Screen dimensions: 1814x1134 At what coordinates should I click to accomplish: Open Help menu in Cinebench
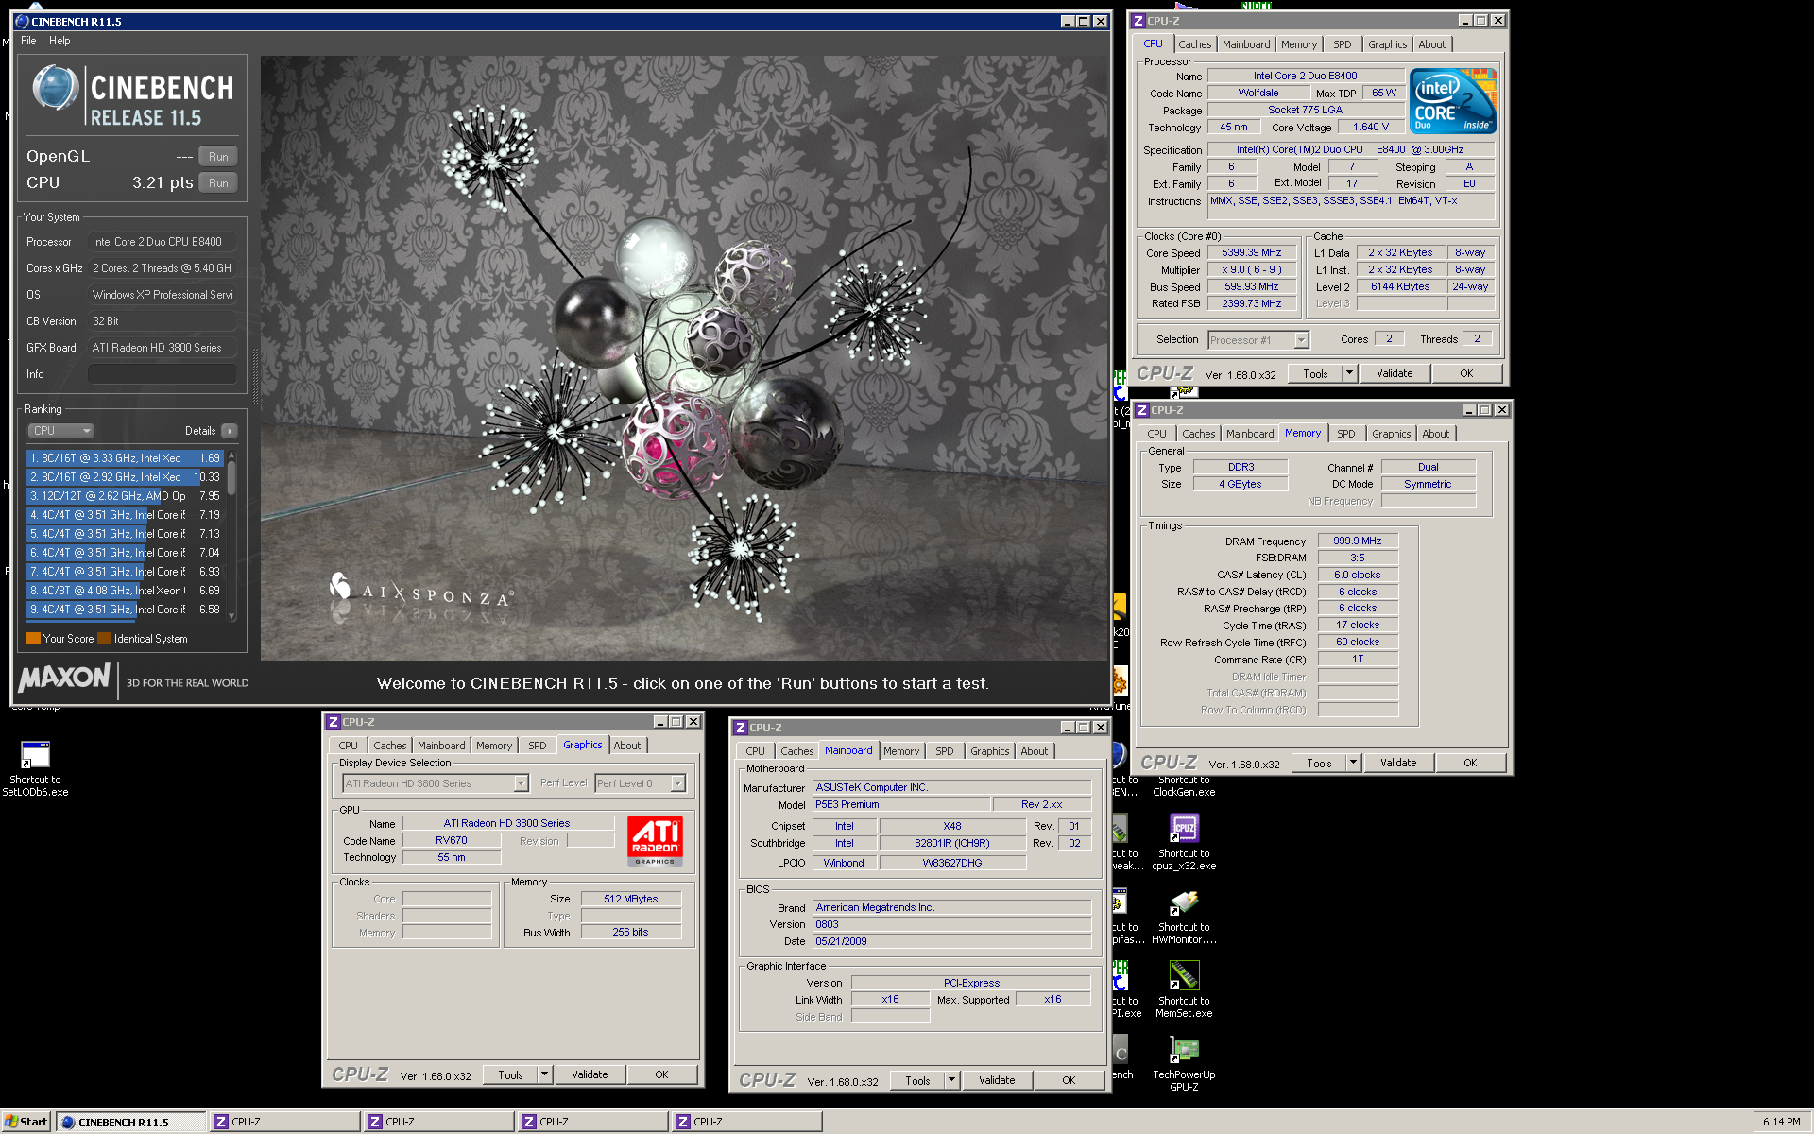click(x=60, y=41)
